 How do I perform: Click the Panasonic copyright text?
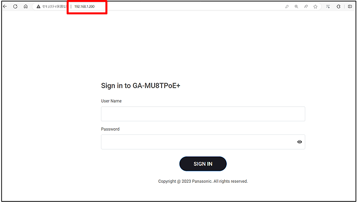pyautogui.click(x=203, y=181)
